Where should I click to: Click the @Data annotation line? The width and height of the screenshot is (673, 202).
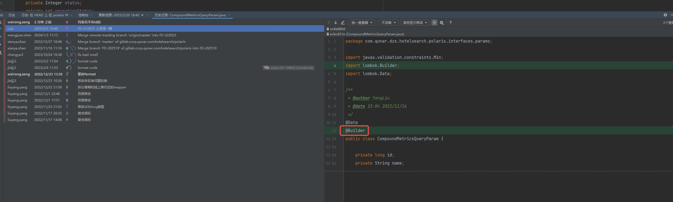351,123
